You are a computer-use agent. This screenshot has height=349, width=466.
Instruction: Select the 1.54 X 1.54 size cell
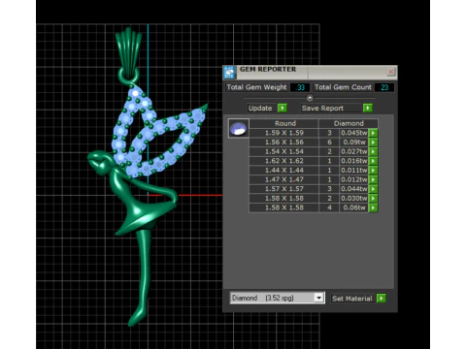(x=284, y=151)
